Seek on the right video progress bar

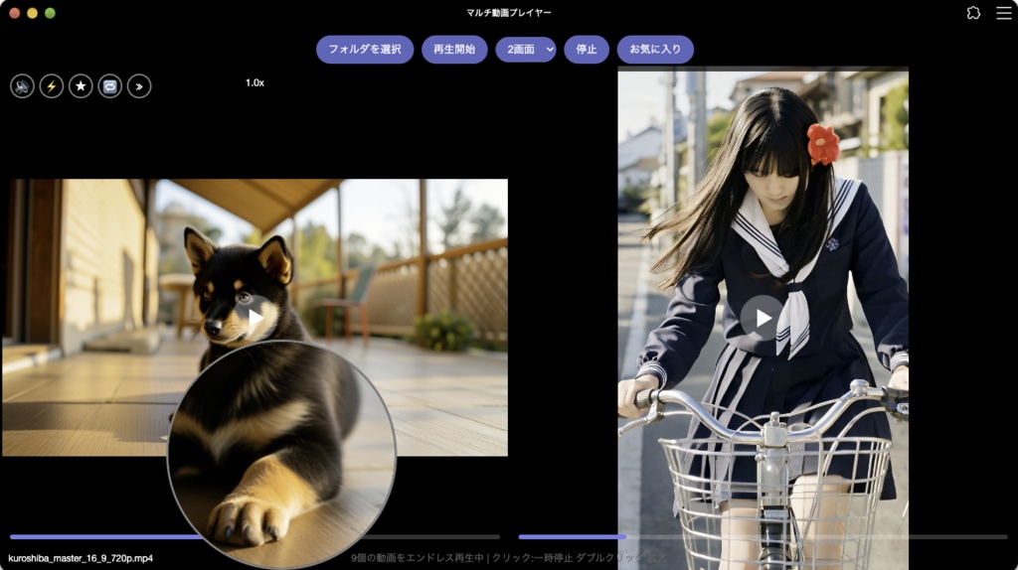[x=763, y=537]
